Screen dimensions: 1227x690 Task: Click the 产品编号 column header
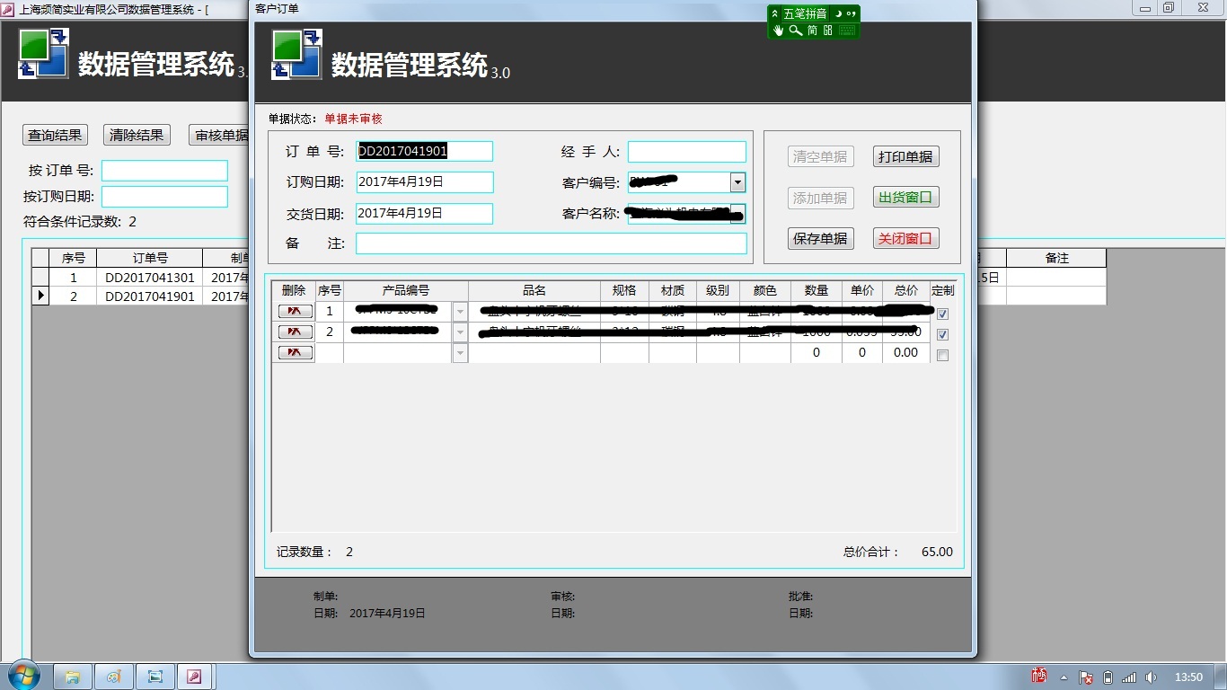(x=406, y=290)
